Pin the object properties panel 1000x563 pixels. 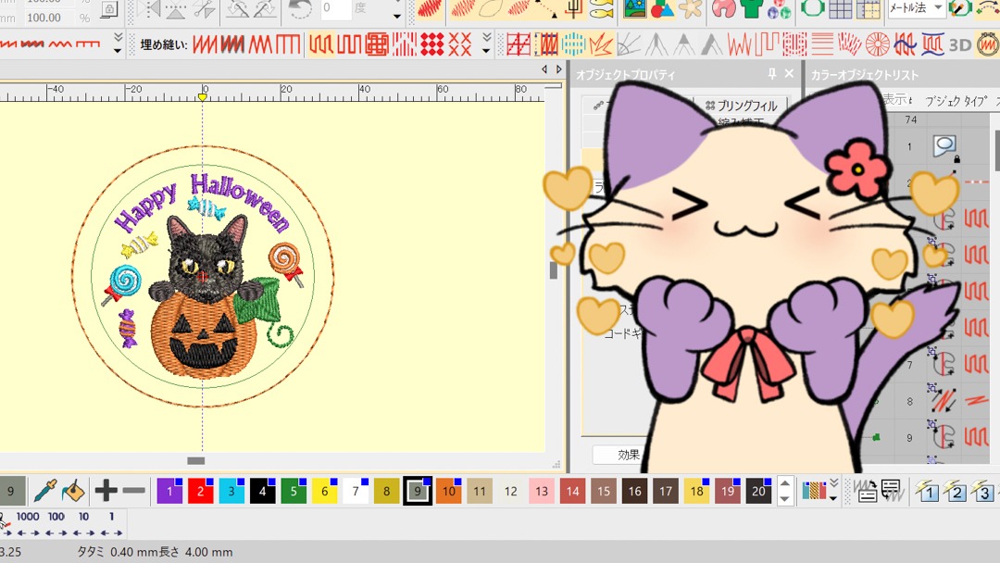pos(771,74)
